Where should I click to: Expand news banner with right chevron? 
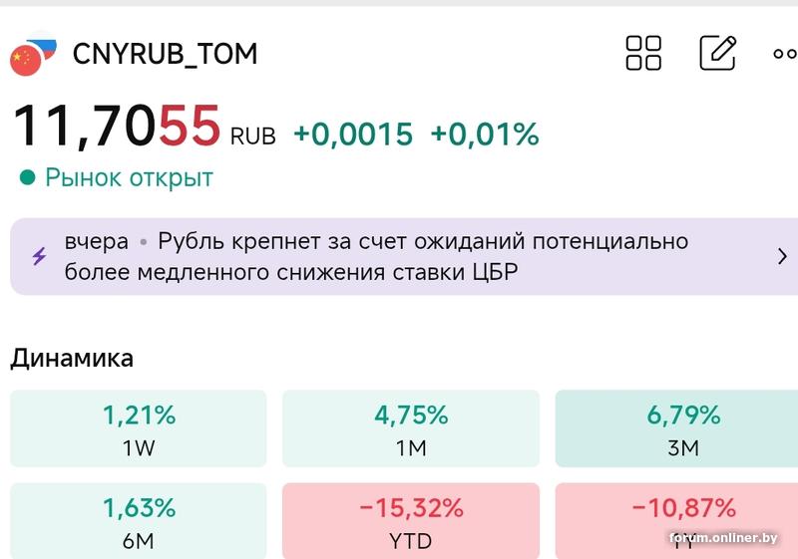click(782, 256)
